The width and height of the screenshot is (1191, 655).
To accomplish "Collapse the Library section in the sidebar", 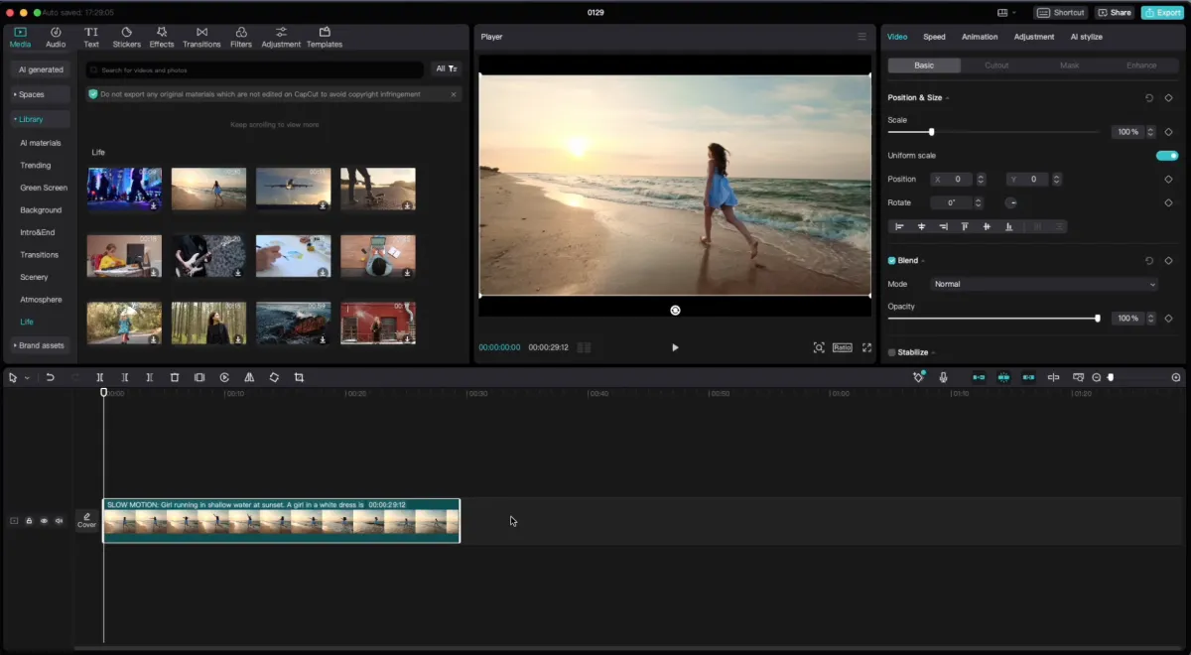I will (41, 119).
